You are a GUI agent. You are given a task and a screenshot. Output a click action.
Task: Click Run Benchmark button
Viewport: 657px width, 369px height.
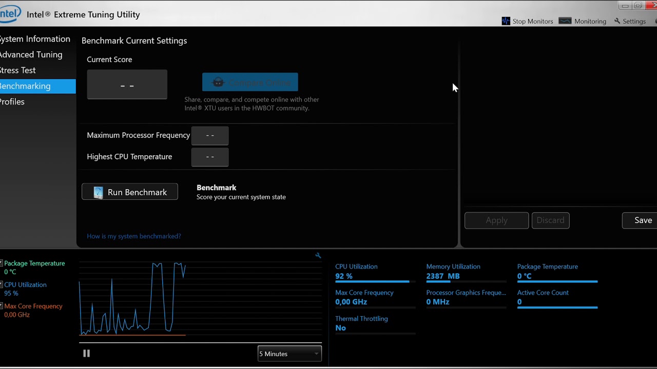130,192
